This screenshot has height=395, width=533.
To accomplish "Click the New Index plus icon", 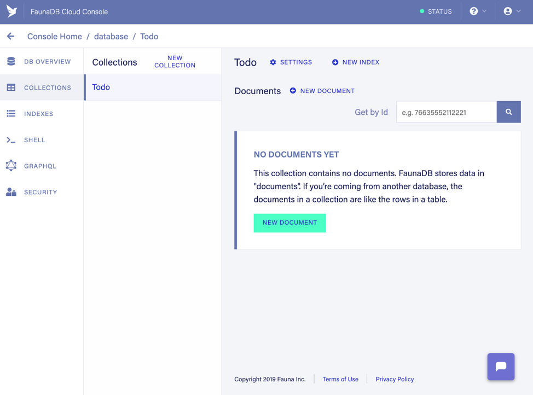I will [x=335, y=62].
